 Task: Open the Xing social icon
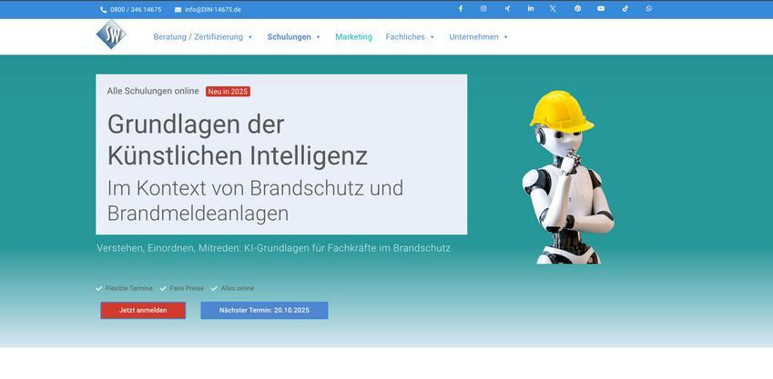pos(507,9)
